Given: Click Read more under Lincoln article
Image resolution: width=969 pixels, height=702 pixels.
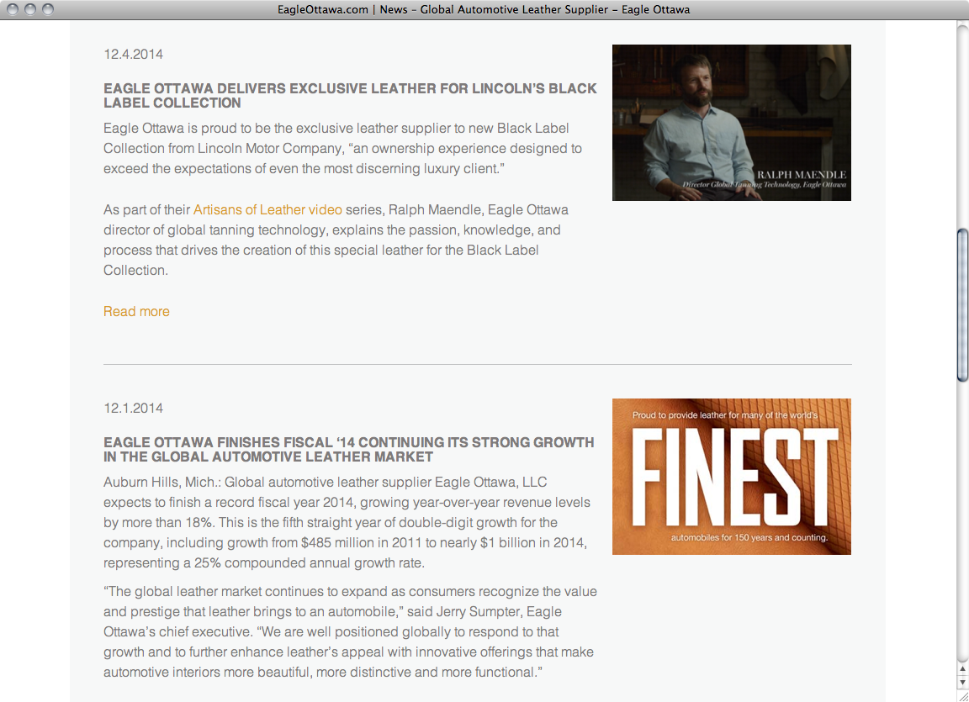Looking at the screenshot, I should [136, 312].
